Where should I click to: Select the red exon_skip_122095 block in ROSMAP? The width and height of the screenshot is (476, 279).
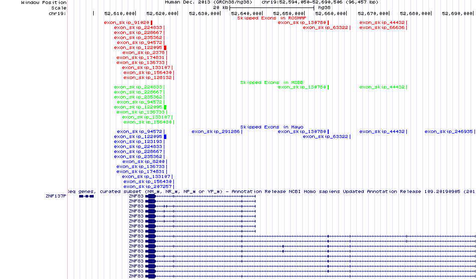click(165, 47)
